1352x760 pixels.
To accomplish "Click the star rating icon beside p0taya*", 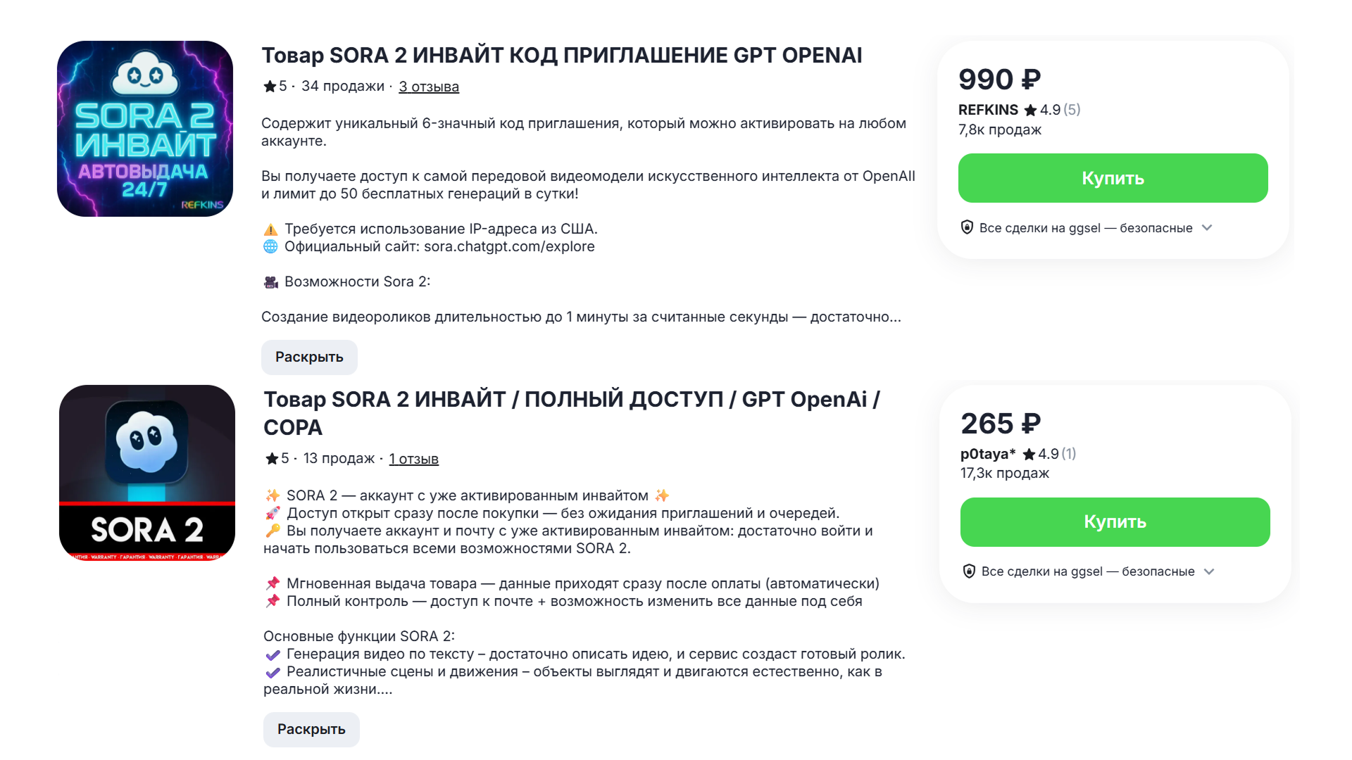I will pos(1029,454).
